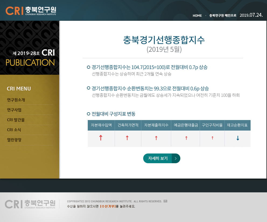Screen dimensions: 267x222
Task: Click the 수신거부 unsubscribe link
Action: point(108,206)
